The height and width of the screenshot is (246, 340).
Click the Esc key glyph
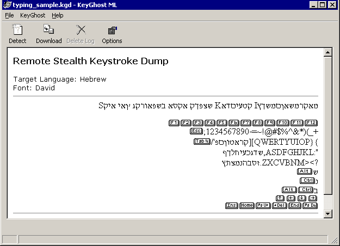coord(196,131)
